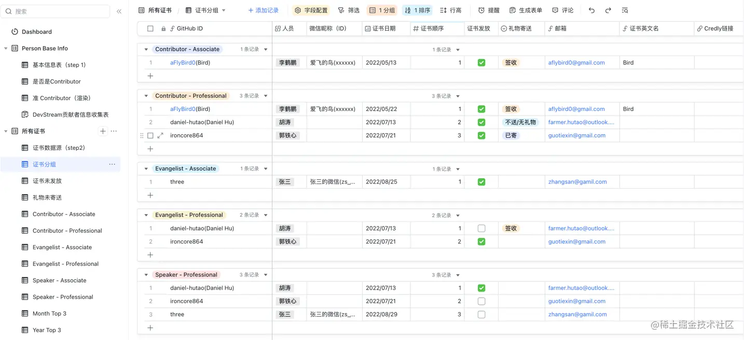Open the Dashboard sidebar item

pyautogui.click(x=36, y=31)
